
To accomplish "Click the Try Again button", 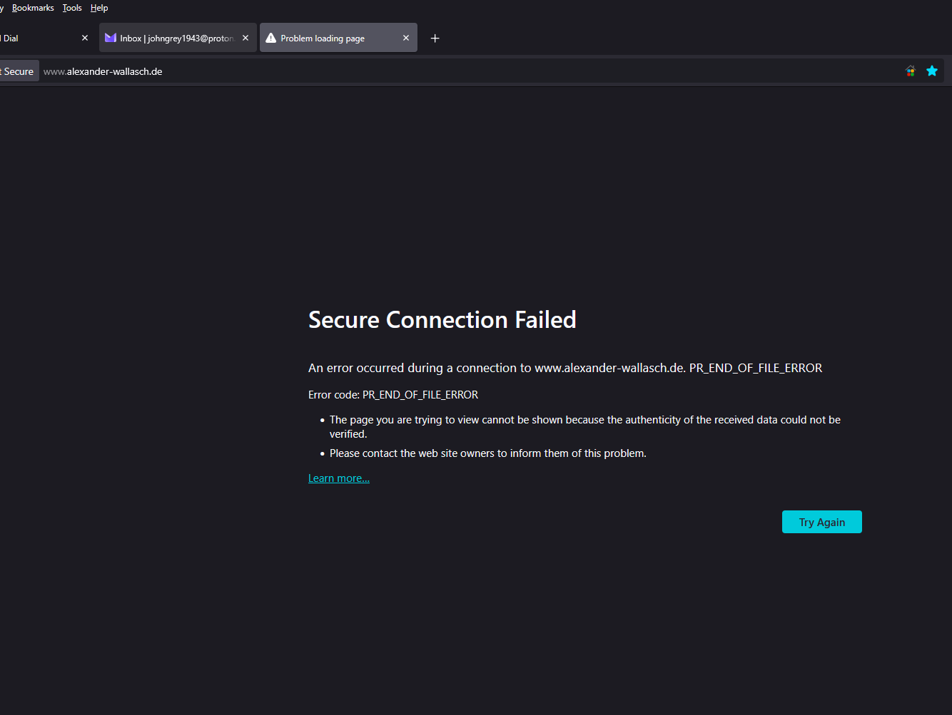I will pyautogui.click(x=822, y=522).
